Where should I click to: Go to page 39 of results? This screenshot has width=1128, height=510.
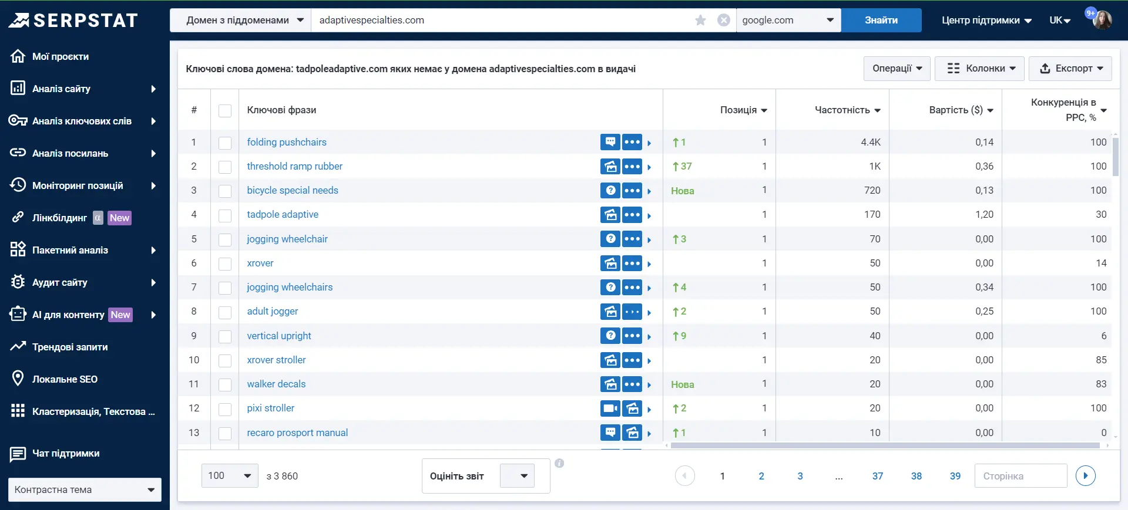[955, 477]
